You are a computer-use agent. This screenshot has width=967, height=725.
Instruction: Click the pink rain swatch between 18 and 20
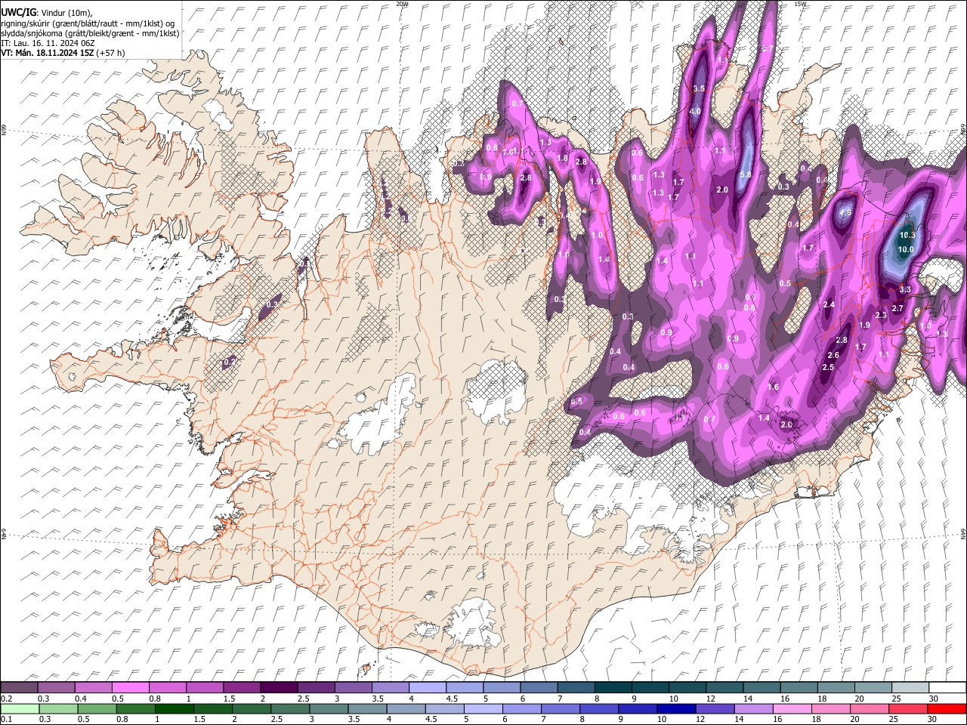coord(830,708)
